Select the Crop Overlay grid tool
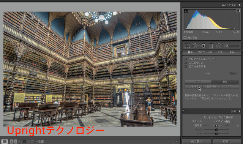The height and width of the screenshot is (144, 243). [187, 46]
